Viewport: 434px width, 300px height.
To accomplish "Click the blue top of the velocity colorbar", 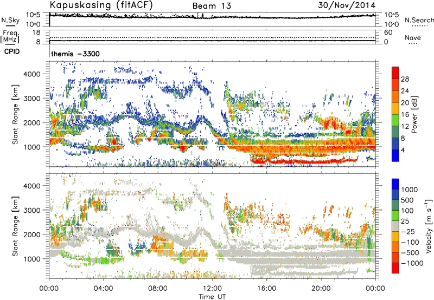I will click(x=395, y=184).
